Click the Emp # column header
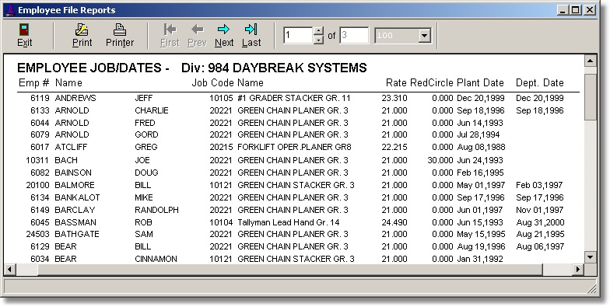Image resolution: width=610 pixels, height=307 pixels. pos(34,82)
